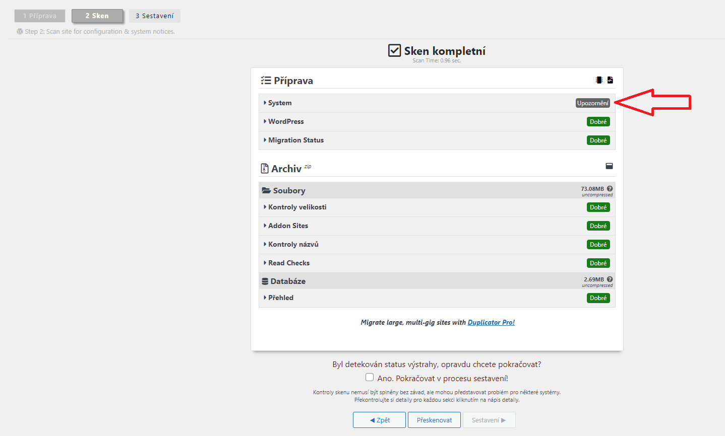The image size is (725, 436).
Task: Click the Archiv zip file icon
Action: [x=265, y=169]
